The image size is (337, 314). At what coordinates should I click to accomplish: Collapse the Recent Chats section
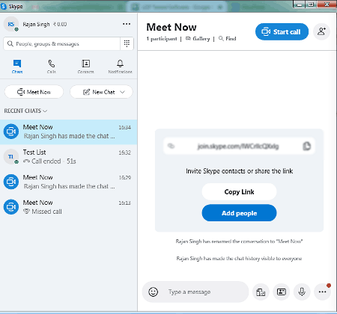pyautogui.click(x=25, y=111)
